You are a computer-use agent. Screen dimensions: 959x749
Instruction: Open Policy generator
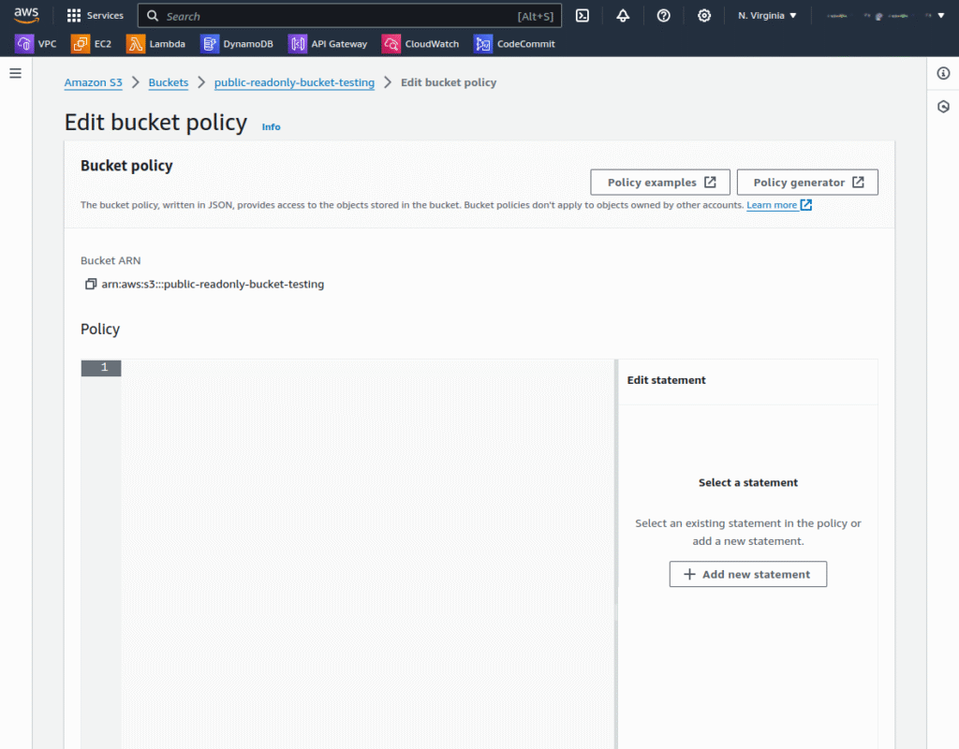(x=807, y=183)
